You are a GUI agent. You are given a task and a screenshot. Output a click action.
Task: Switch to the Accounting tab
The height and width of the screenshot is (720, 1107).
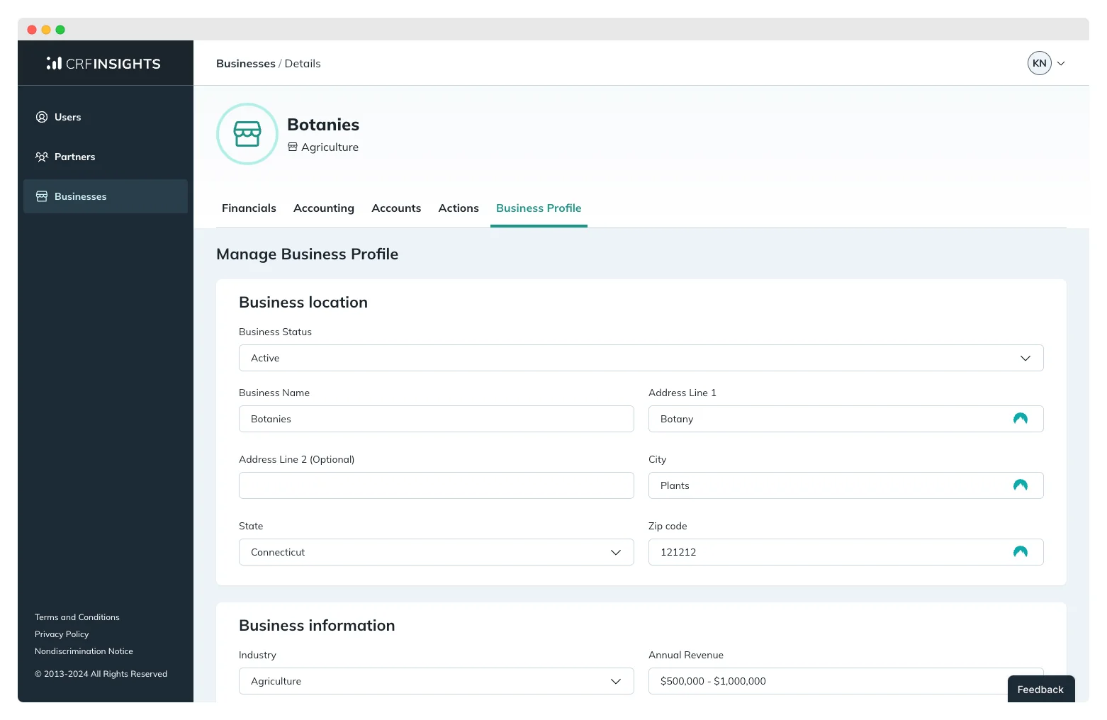click(324, 208)
